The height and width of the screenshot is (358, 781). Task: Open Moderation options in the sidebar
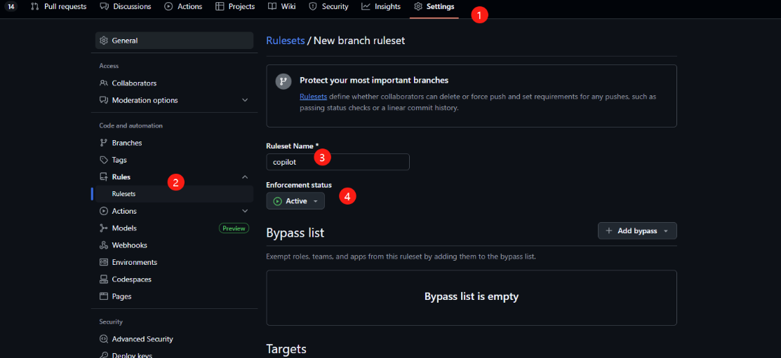[174, 100]
